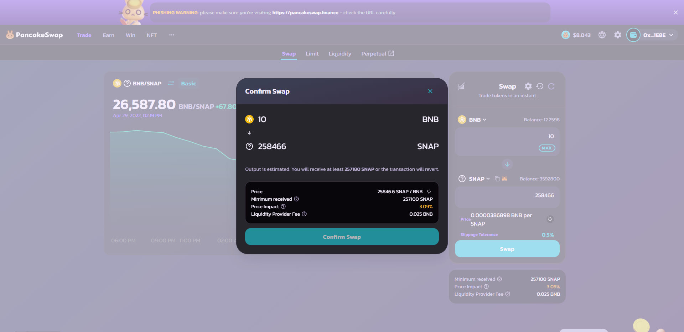Click the light blue Swap button
684x332 pixels.
pos(507,249)
